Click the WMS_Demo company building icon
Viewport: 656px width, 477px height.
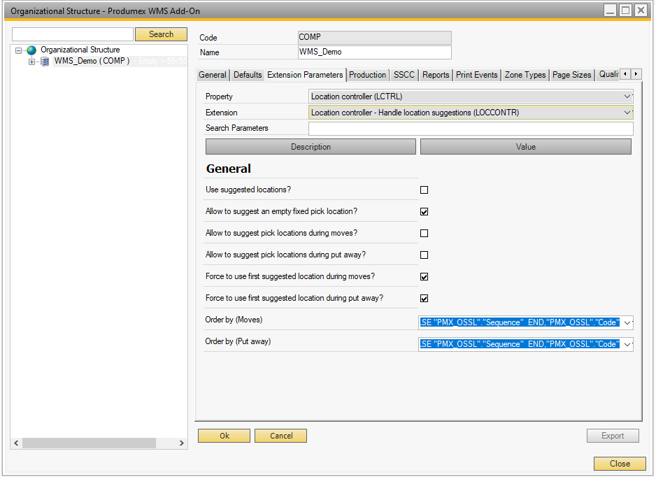45,62
